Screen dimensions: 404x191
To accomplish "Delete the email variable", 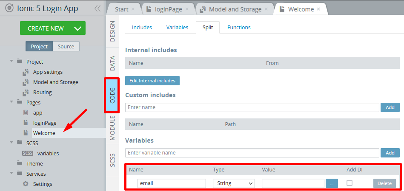I will 384,183.
